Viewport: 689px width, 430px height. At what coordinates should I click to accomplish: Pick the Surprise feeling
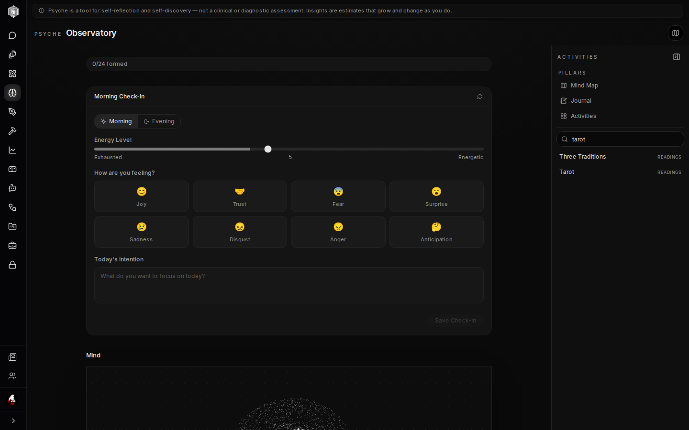436,196
